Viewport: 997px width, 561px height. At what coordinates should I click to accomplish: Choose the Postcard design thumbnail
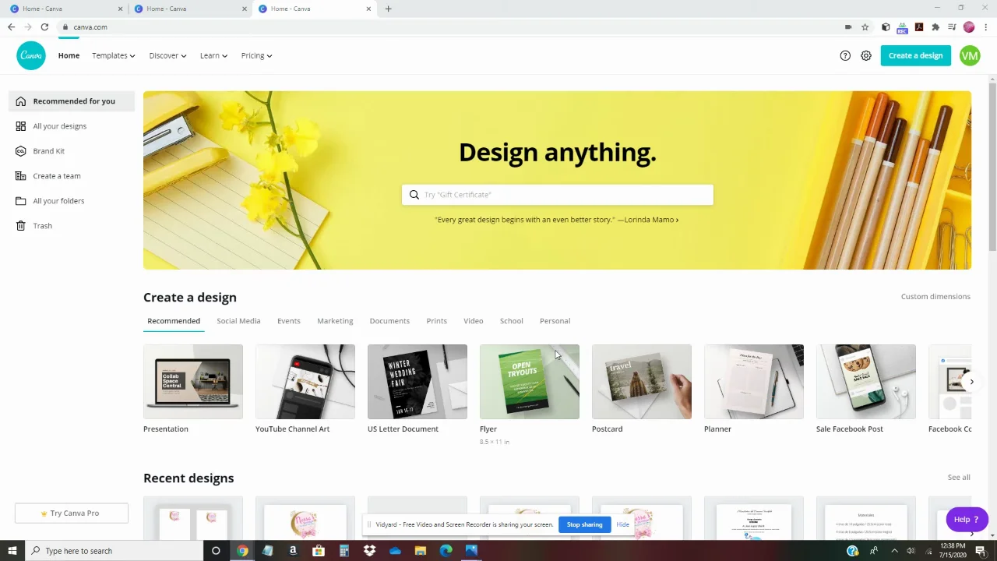[642, 382]
